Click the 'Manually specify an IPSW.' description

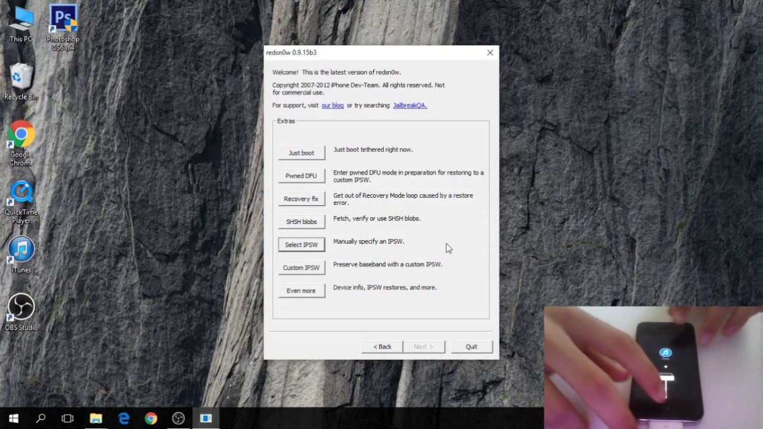coord(368,241)
